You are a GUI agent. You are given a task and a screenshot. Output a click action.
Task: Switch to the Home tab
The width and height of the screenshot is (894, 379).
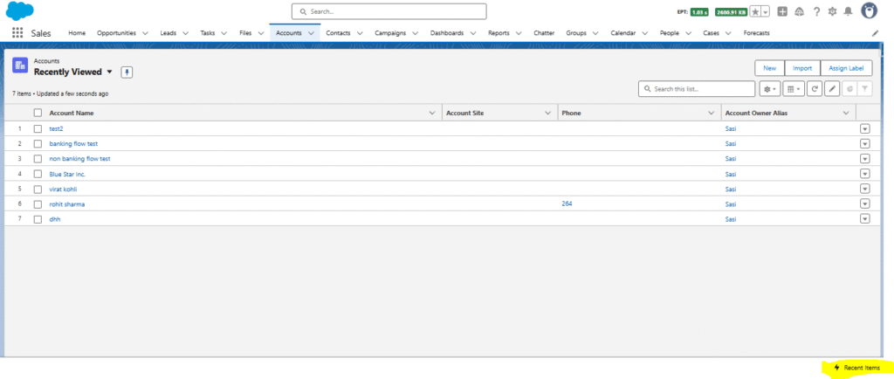(77, 33)
